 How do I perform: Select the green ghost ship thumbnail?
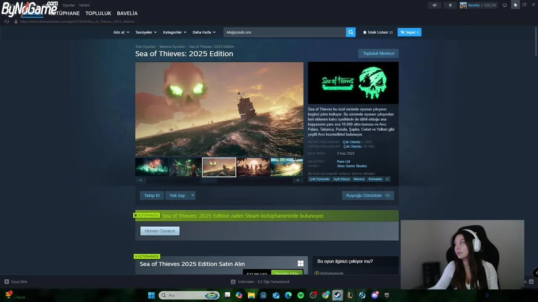[x=152, y=167]
